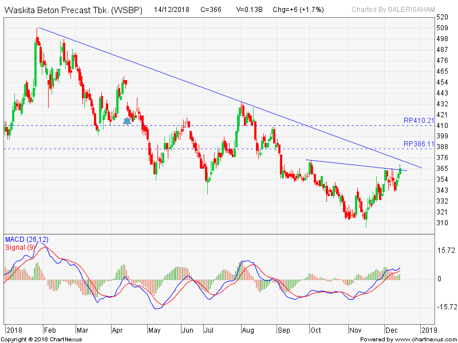Click the Oct month label

(315, 330)
